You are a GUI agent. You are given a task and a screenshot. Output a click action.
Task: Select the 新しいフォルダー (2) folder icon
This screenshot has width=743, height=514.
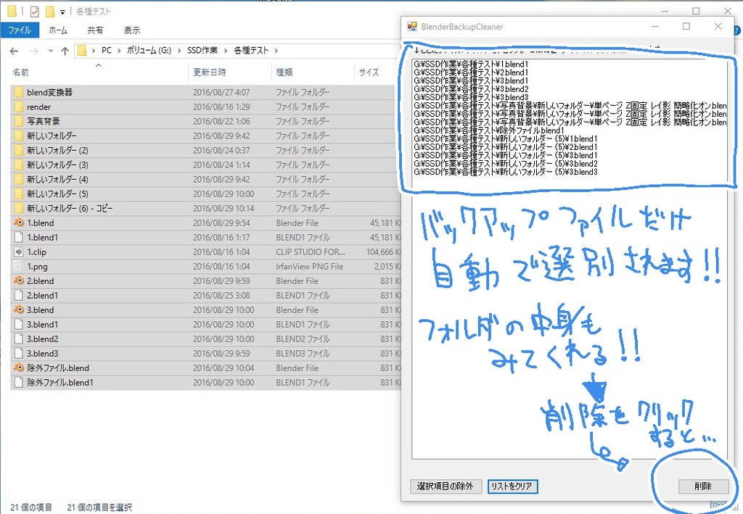tap(18, 151)
